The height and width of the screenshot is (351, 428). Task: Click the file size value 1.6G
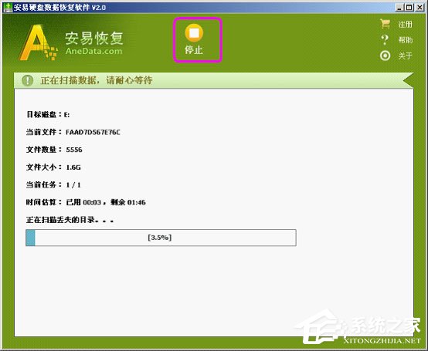[73, 167]
